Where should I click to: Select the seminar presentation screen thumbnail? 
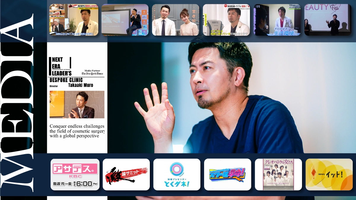125,20
